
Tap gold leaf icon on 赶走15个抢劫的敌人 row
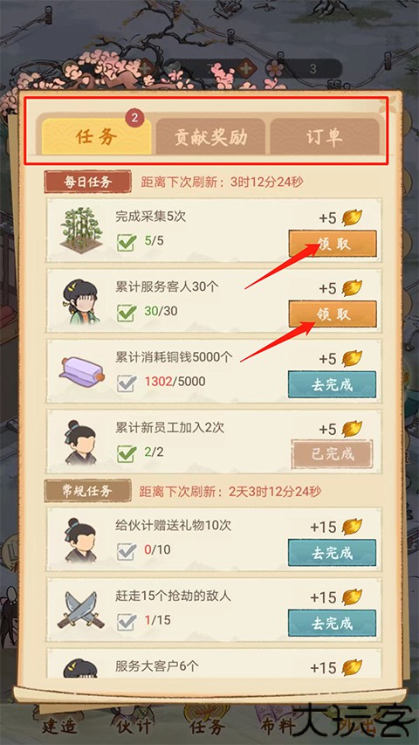coord(352,597)
